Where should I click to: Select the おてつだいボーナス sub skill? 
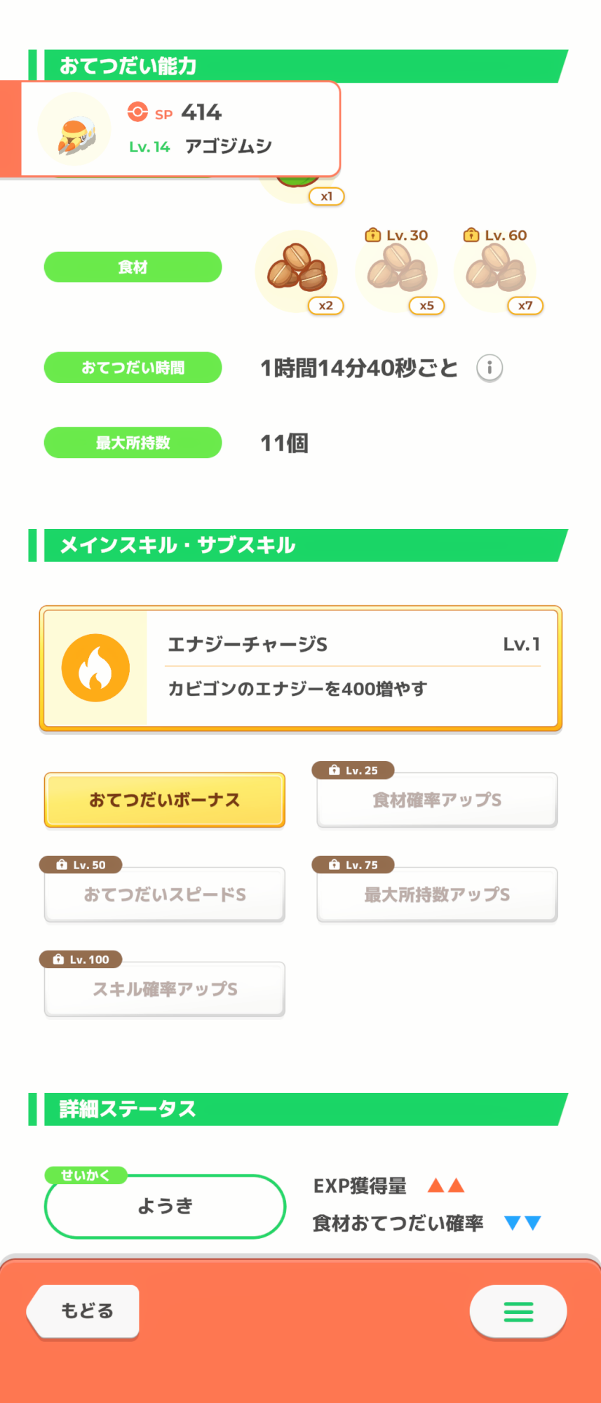[x=165, y=800]
